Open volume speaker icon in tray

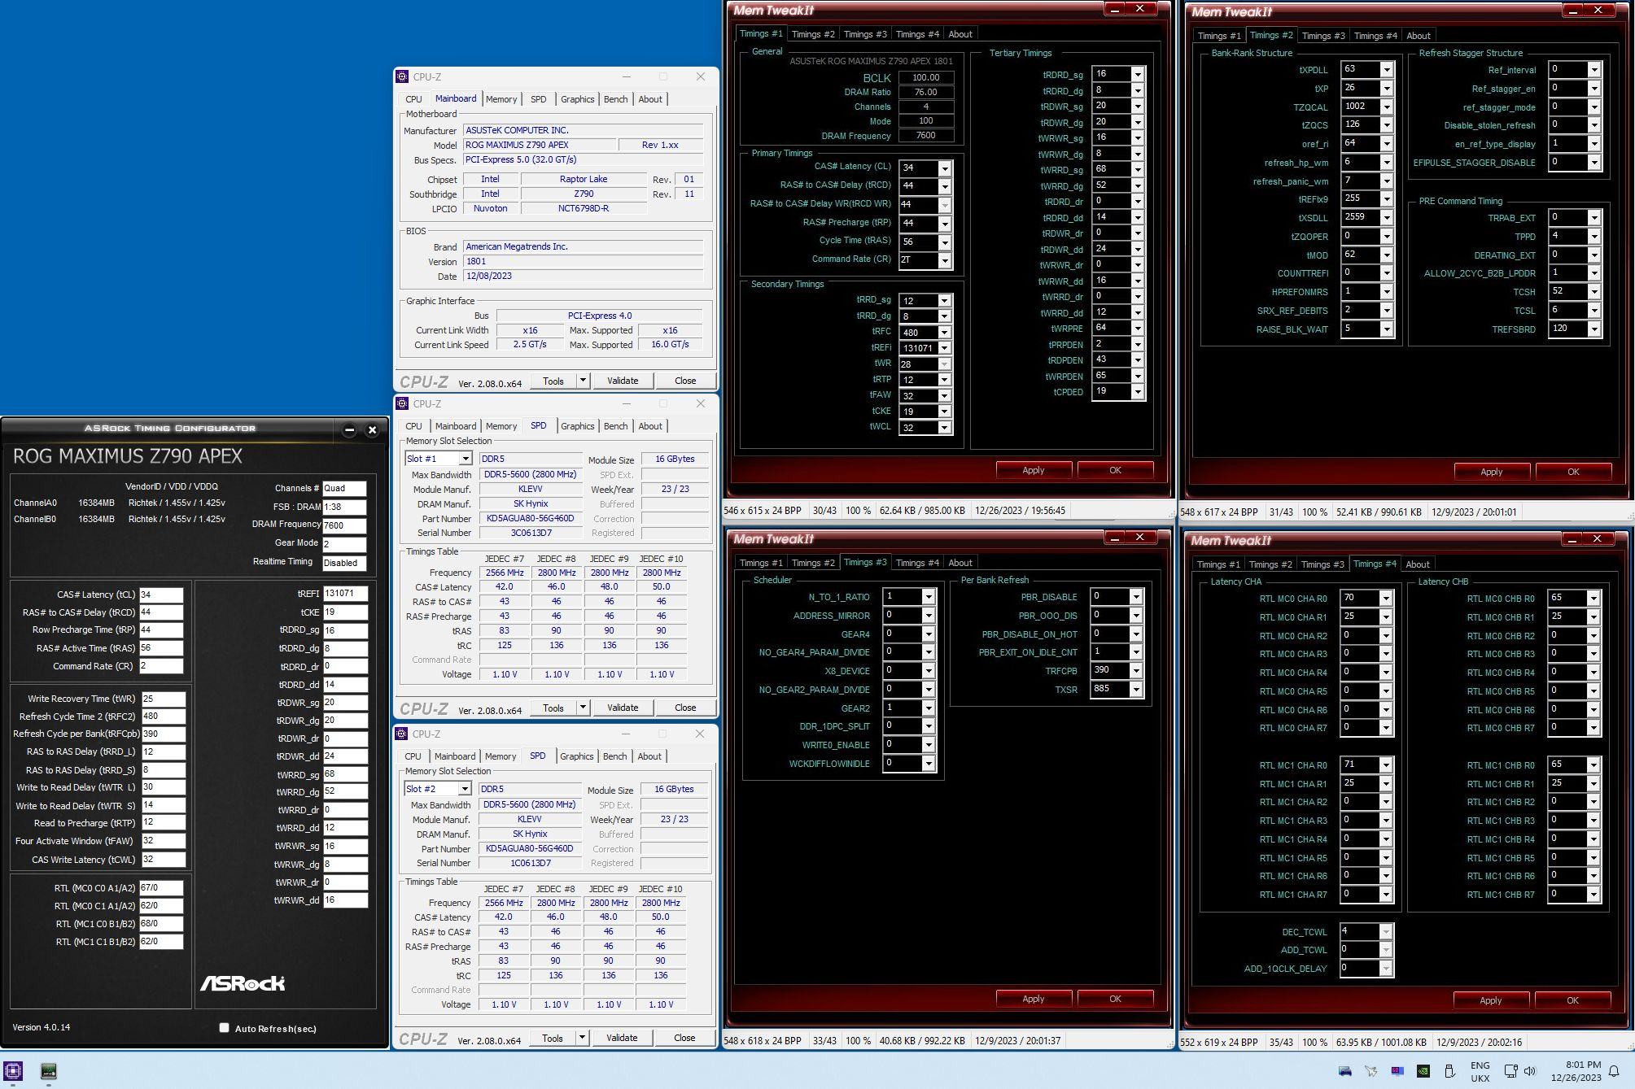tap(1530, 1071)
